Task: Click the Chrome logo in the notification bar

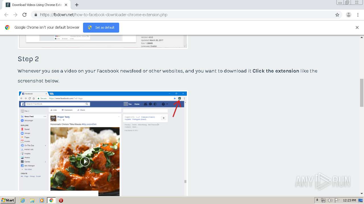Action: tap(7, 27)
